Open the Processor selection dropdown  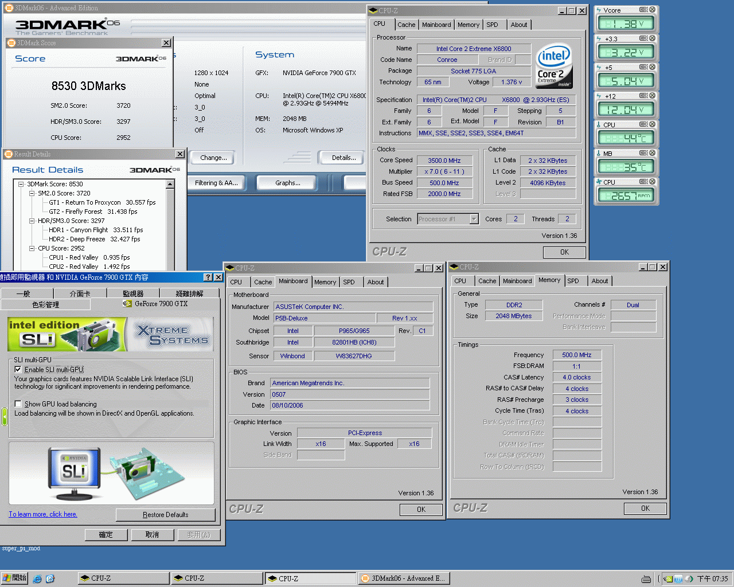474,219
